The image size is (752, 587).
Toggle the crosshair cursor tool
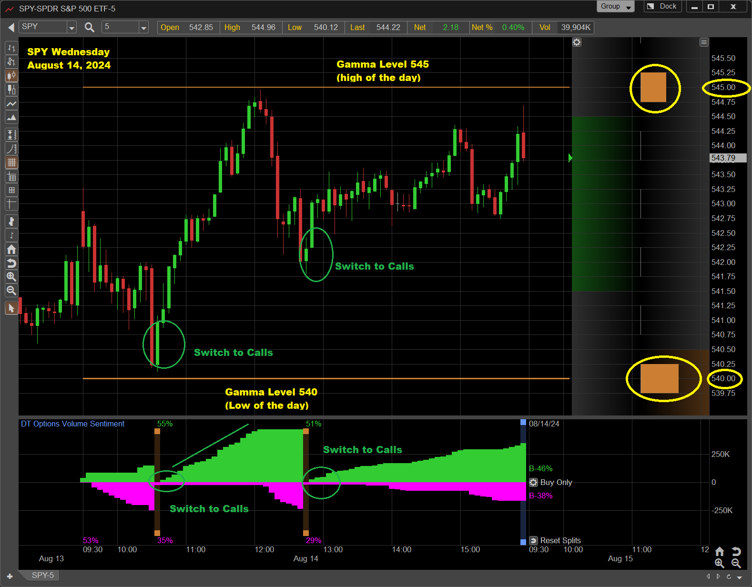(11, 204)
